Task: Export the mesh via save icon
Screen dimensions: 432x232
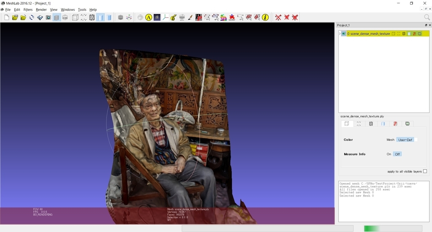Action: pyautogui.click(x=40, y=17)
